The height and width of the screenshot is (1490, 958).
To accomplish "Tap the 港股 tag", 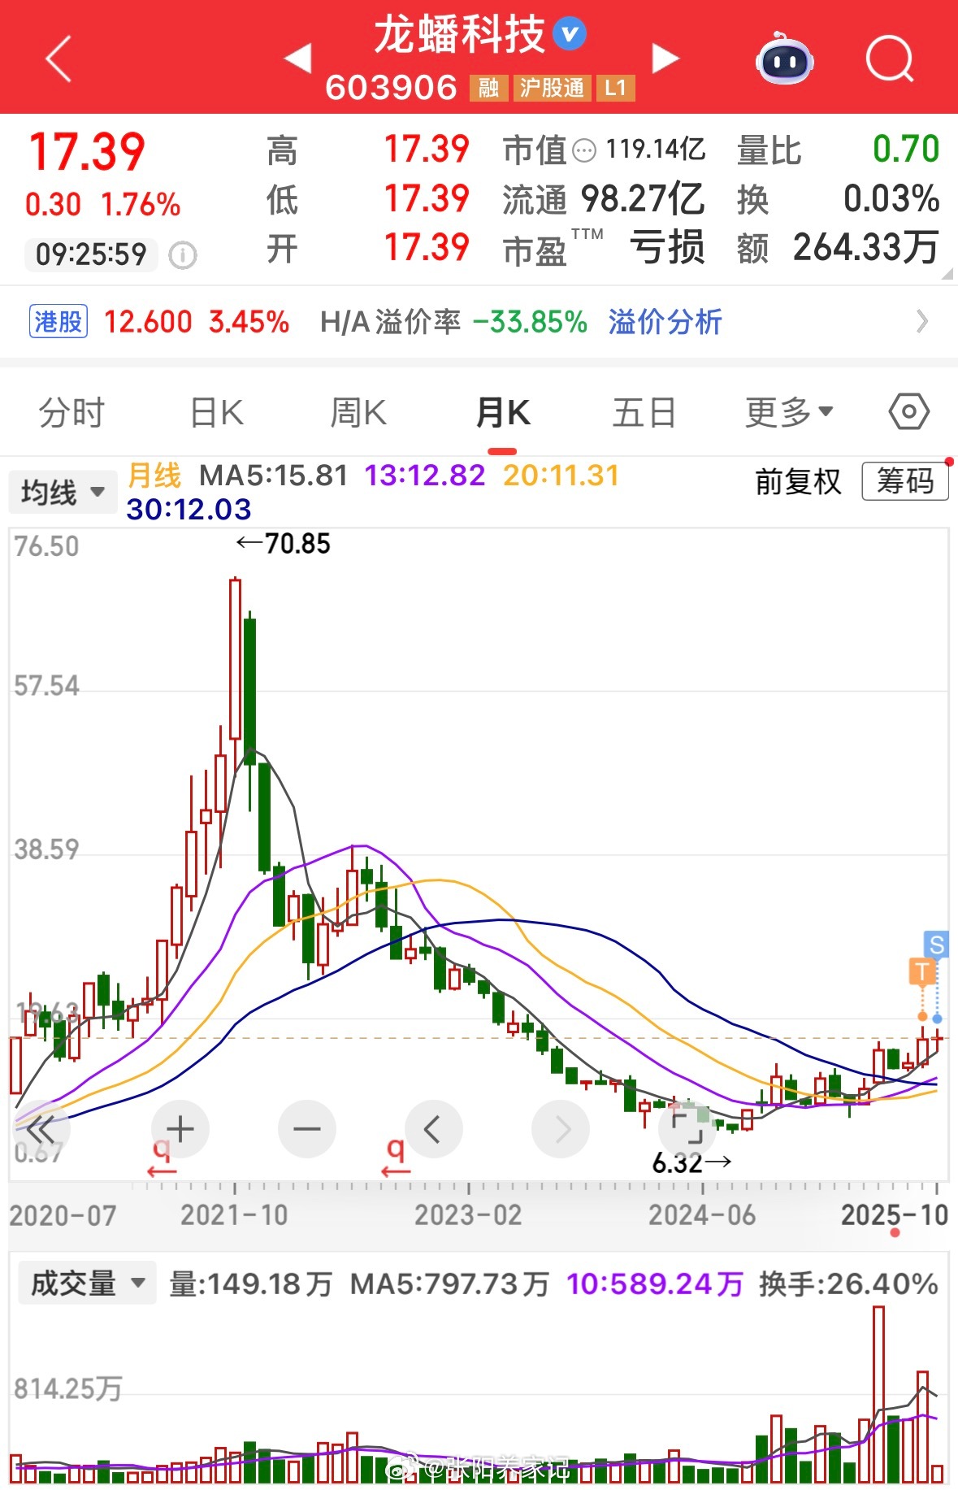I will 59,322.
